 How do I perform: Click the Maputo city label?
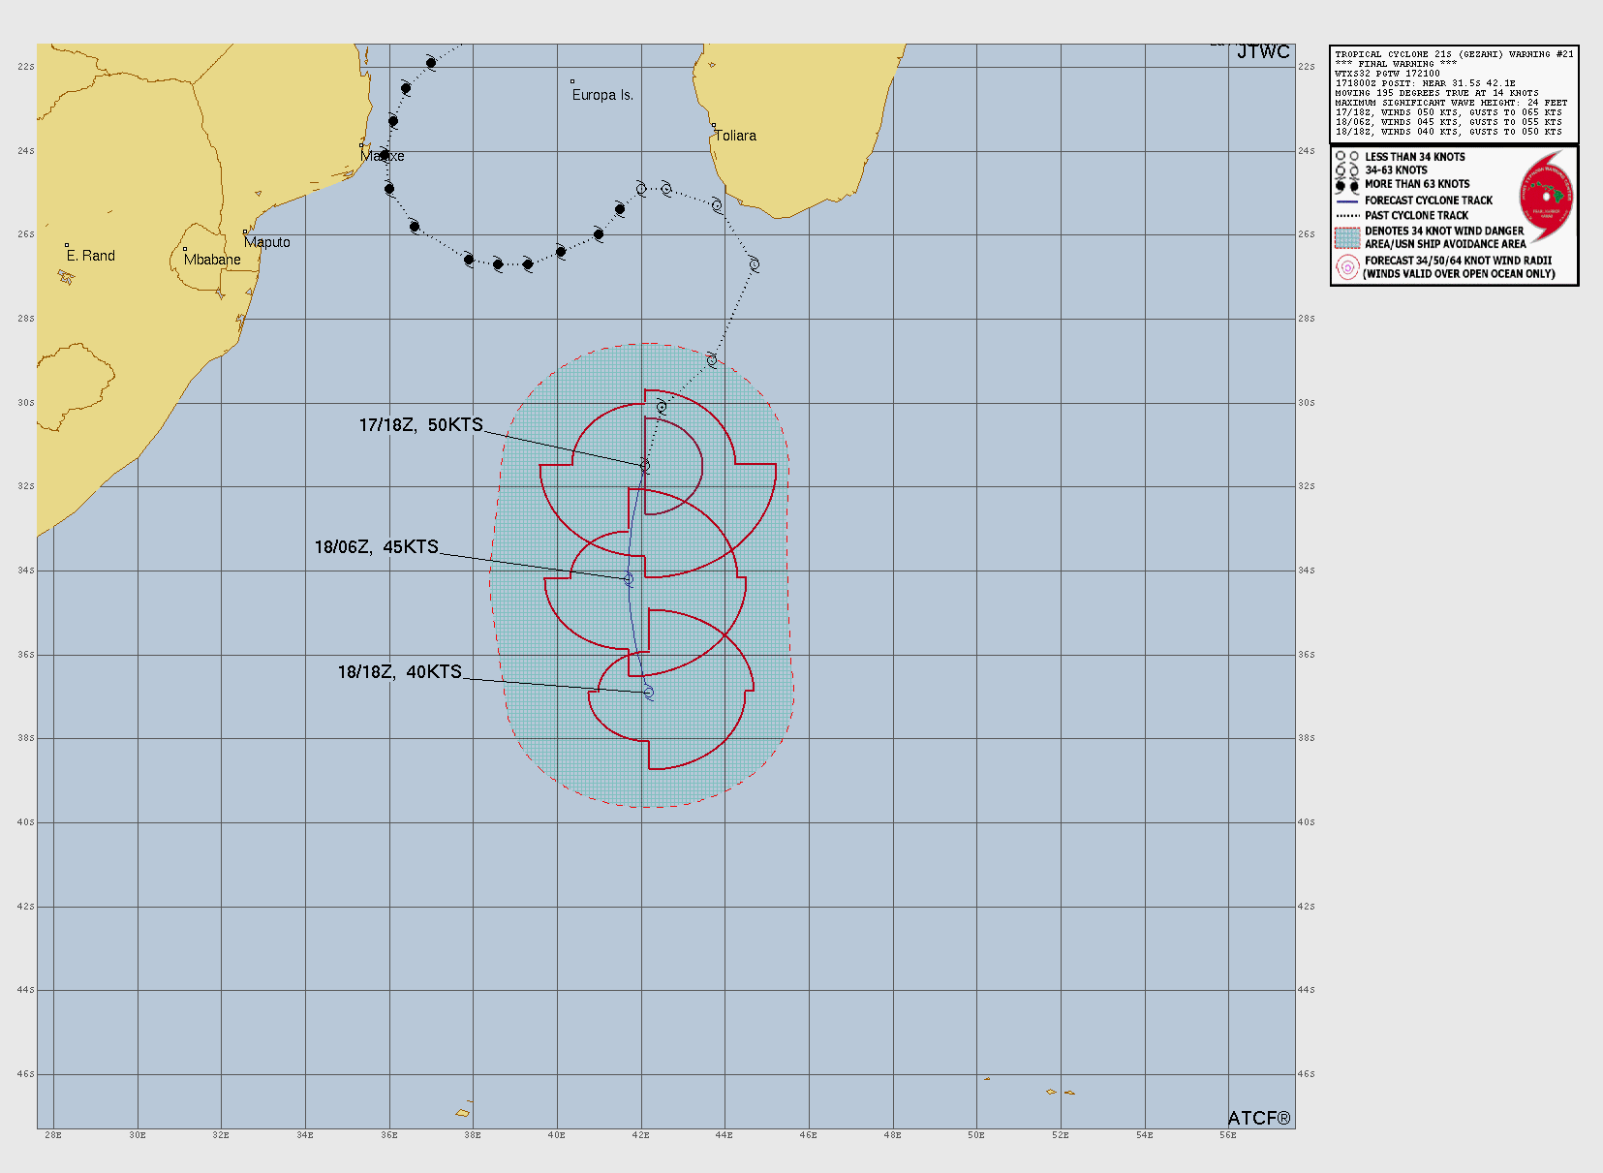pyautogui.click(x=267, y=242)
